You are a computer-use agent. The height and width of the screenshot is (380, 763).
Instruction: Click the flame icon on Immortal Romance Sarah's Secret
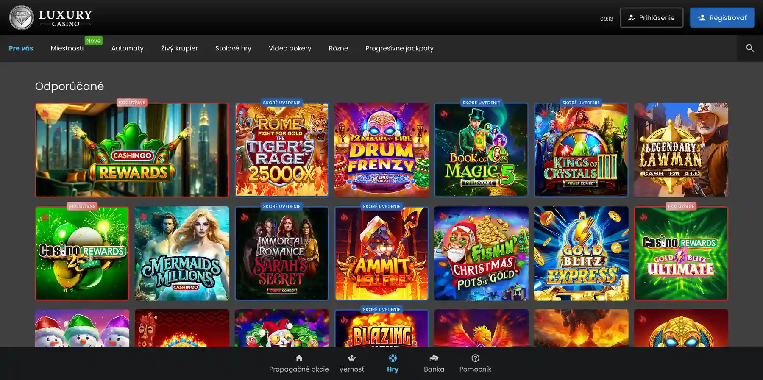[x=244, y=217]
